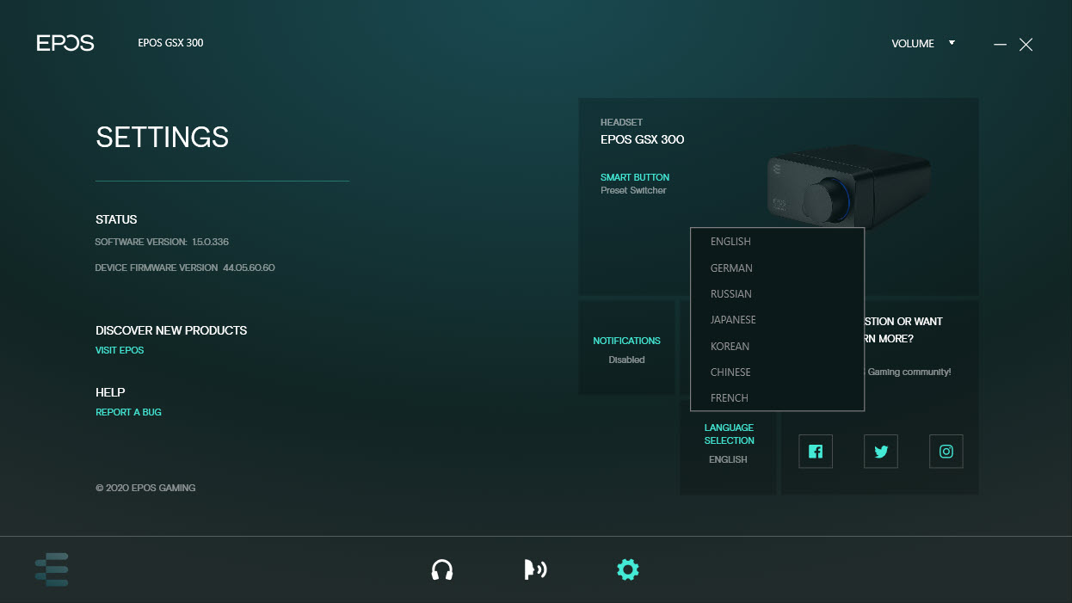Click the EPOS logo
1072x603 pixels.
[x=65, y=43]
